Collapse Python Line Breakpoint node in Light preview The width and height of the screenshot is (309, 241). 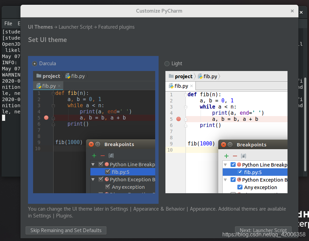(225, 165)
